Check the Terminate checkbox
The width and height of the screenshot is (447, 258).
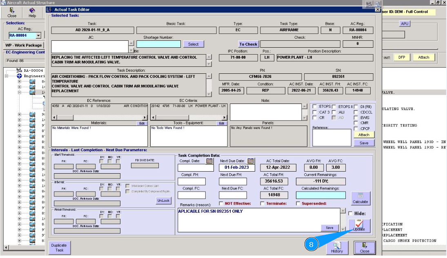point(262,203)
